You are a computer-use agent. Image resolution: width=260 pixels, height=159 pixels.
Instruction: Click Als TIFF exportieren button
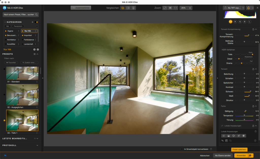click(x=233, y=8)
